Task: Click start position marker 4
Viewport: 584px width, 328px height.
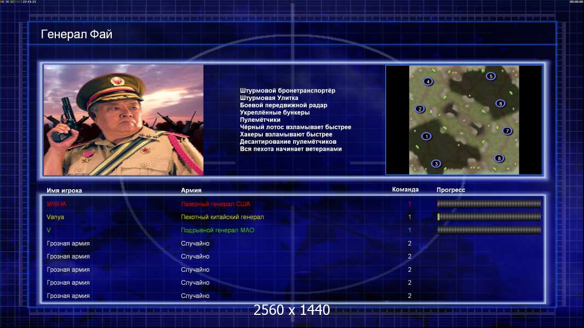Action: (428, 81)
